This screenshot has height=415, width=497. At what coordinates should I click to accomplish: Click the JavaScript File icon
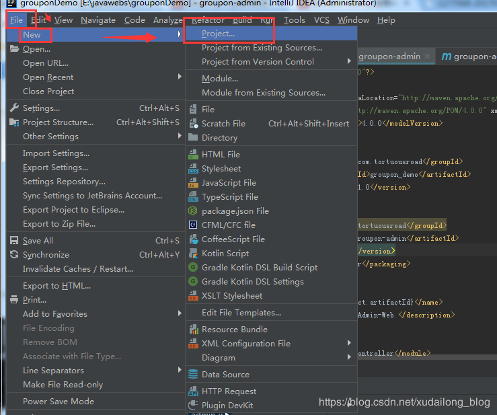click(193, 182)
